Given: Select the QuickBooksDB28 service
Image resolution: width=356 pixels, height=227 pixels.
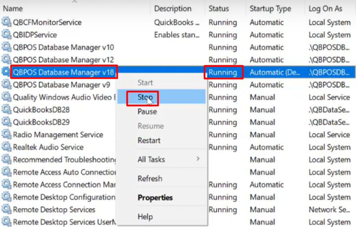Looking at the screenshot, I should tap(41, 110).
